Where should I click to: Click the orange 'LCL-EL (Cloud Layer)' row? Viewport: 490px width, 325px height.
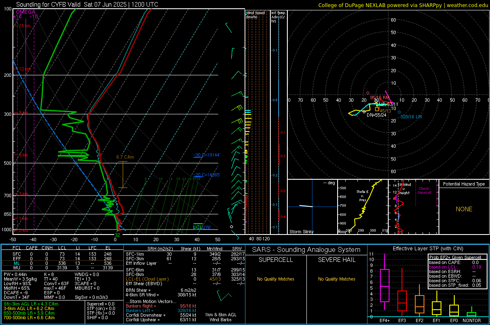pyautogui.click(x=185, y=279)
